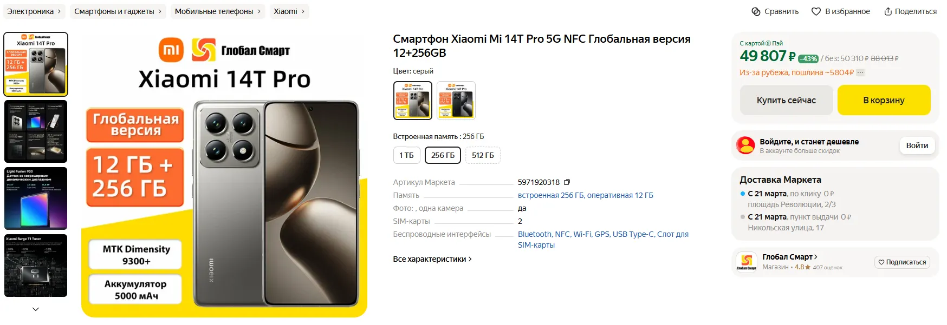Viewport: 947px width, 325px height.
Task: Click the Купить сейчас button
Action: point(786,100)
